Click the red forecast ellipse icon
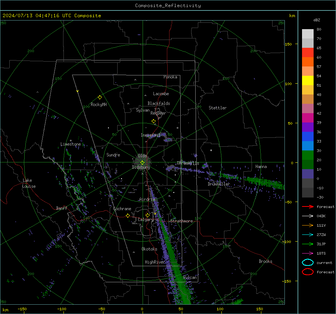Viewport: 336px width, 314px height. [308, 272]
